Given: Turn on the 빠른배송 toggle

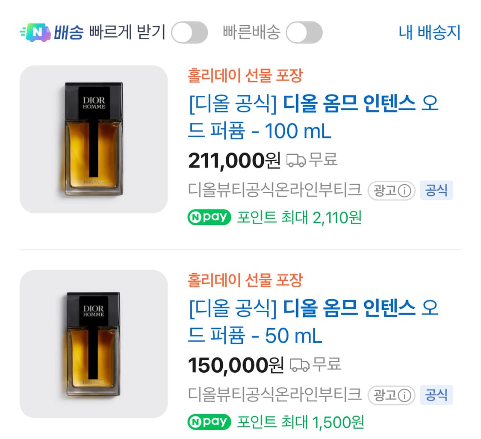Looking at the screenshot, I should point(304,32).
